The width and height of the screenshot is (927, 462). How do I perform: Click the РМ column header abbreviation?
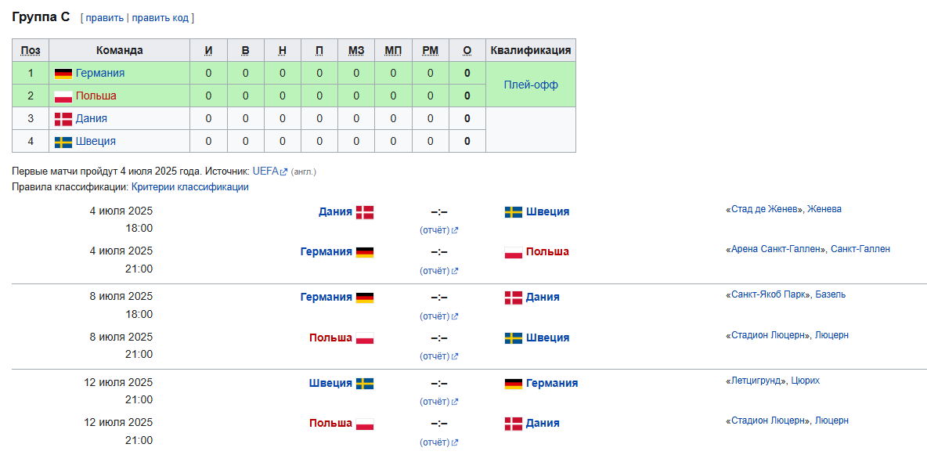pyautogui.click(x=431, y=51)
